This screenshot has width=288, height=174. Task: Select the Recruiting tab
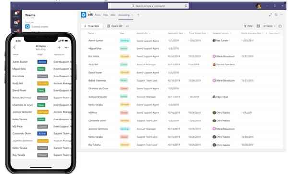[x=124, y=15]
